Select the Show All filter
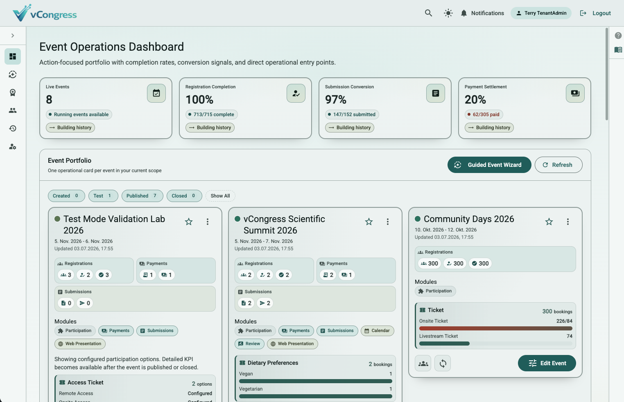The width and height of the screenshot is (624, 402). point(220,196)
